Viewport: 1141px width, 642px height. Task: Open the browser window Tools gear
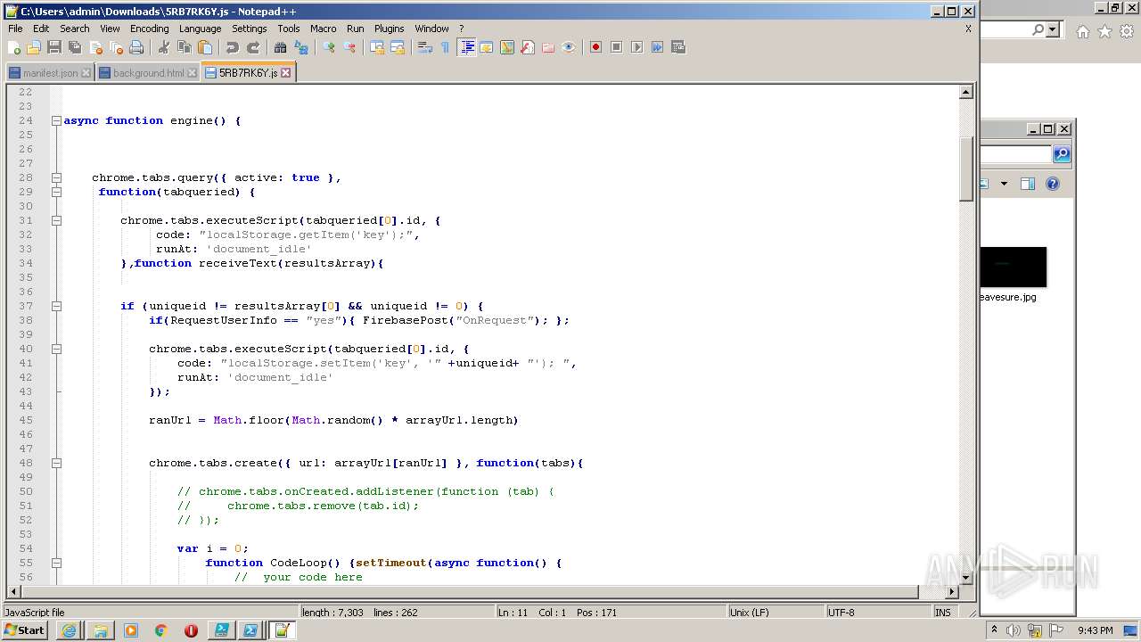click(x=1127, y=31)
